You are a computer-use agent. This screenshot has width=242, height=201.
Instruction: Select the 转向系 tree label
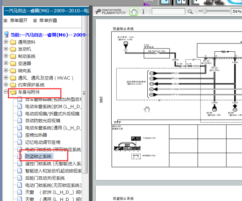coord(25,70)
